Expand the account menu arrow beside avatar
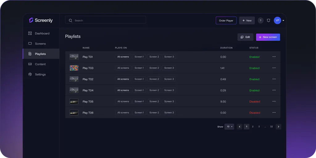 (283, 21)
